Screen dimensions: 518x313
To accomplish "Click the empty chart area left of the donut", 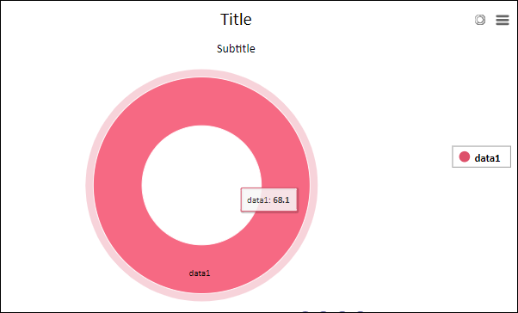I will [43, 185].
